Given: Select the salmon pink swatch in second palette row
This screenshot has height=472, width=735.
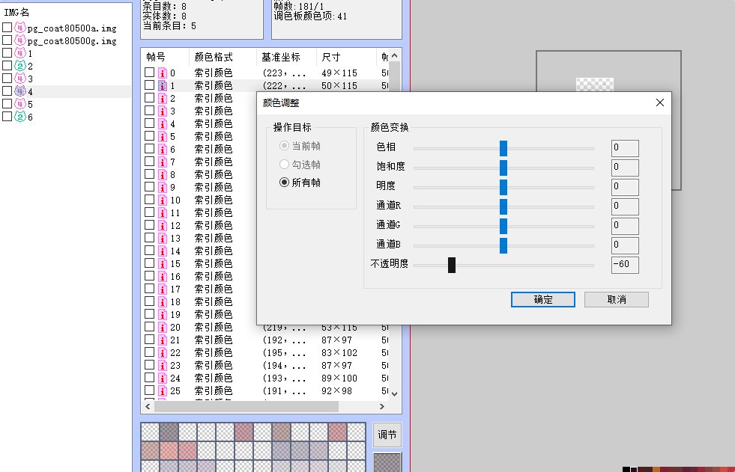Looking at the screenshot, I should coord(169,450).
